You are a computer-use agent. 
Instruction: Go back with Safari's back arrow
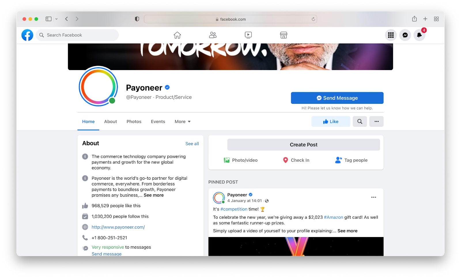(x=67, y=19)
